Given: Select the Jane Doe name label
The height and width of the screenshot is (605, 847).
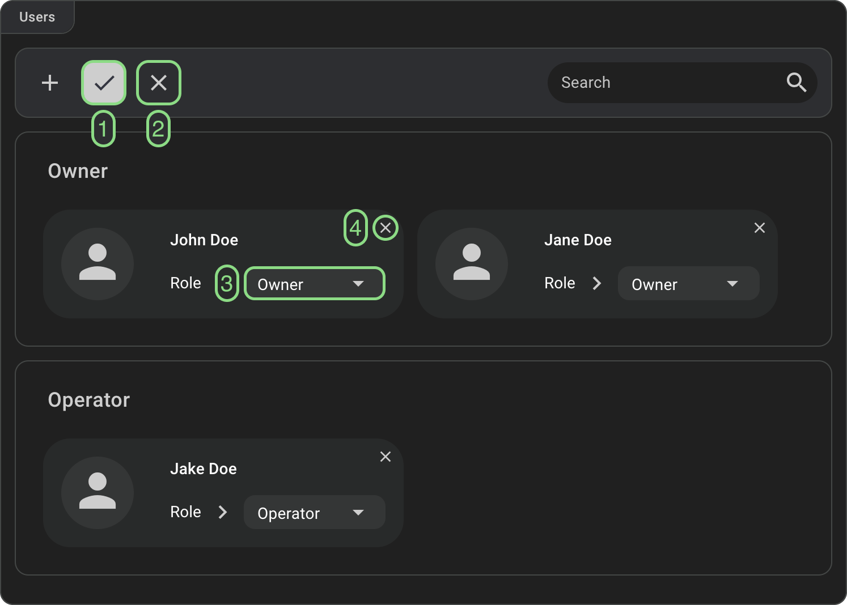Looking at the screenshot, I should (578, 240).
